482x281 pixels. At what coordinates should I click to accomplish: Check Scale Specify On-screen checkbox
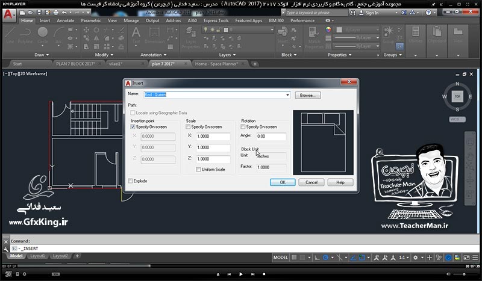point(188,126)
